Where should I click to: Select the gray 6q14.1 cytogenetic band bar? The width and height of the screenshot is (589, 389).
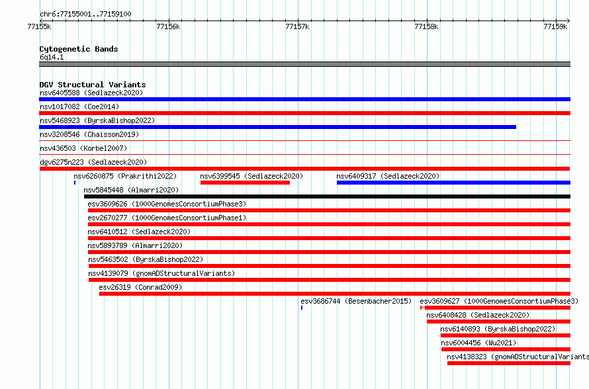[x=304, y=64]
